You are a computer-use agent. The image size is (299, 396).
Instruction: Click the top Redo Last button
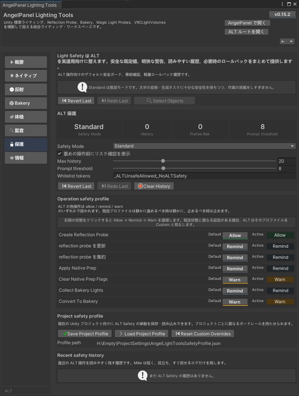point(114,101)
